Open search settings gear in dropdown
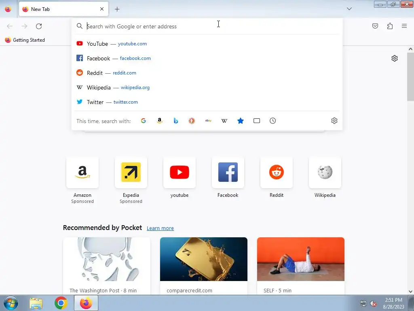 point(334,121)
